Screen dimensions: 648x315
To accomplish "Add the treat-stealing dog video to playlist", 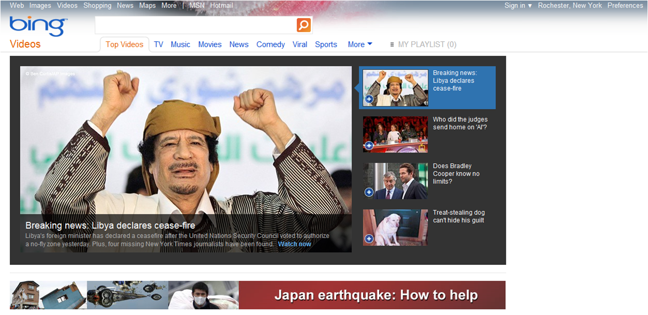I will tap(369, 238).
